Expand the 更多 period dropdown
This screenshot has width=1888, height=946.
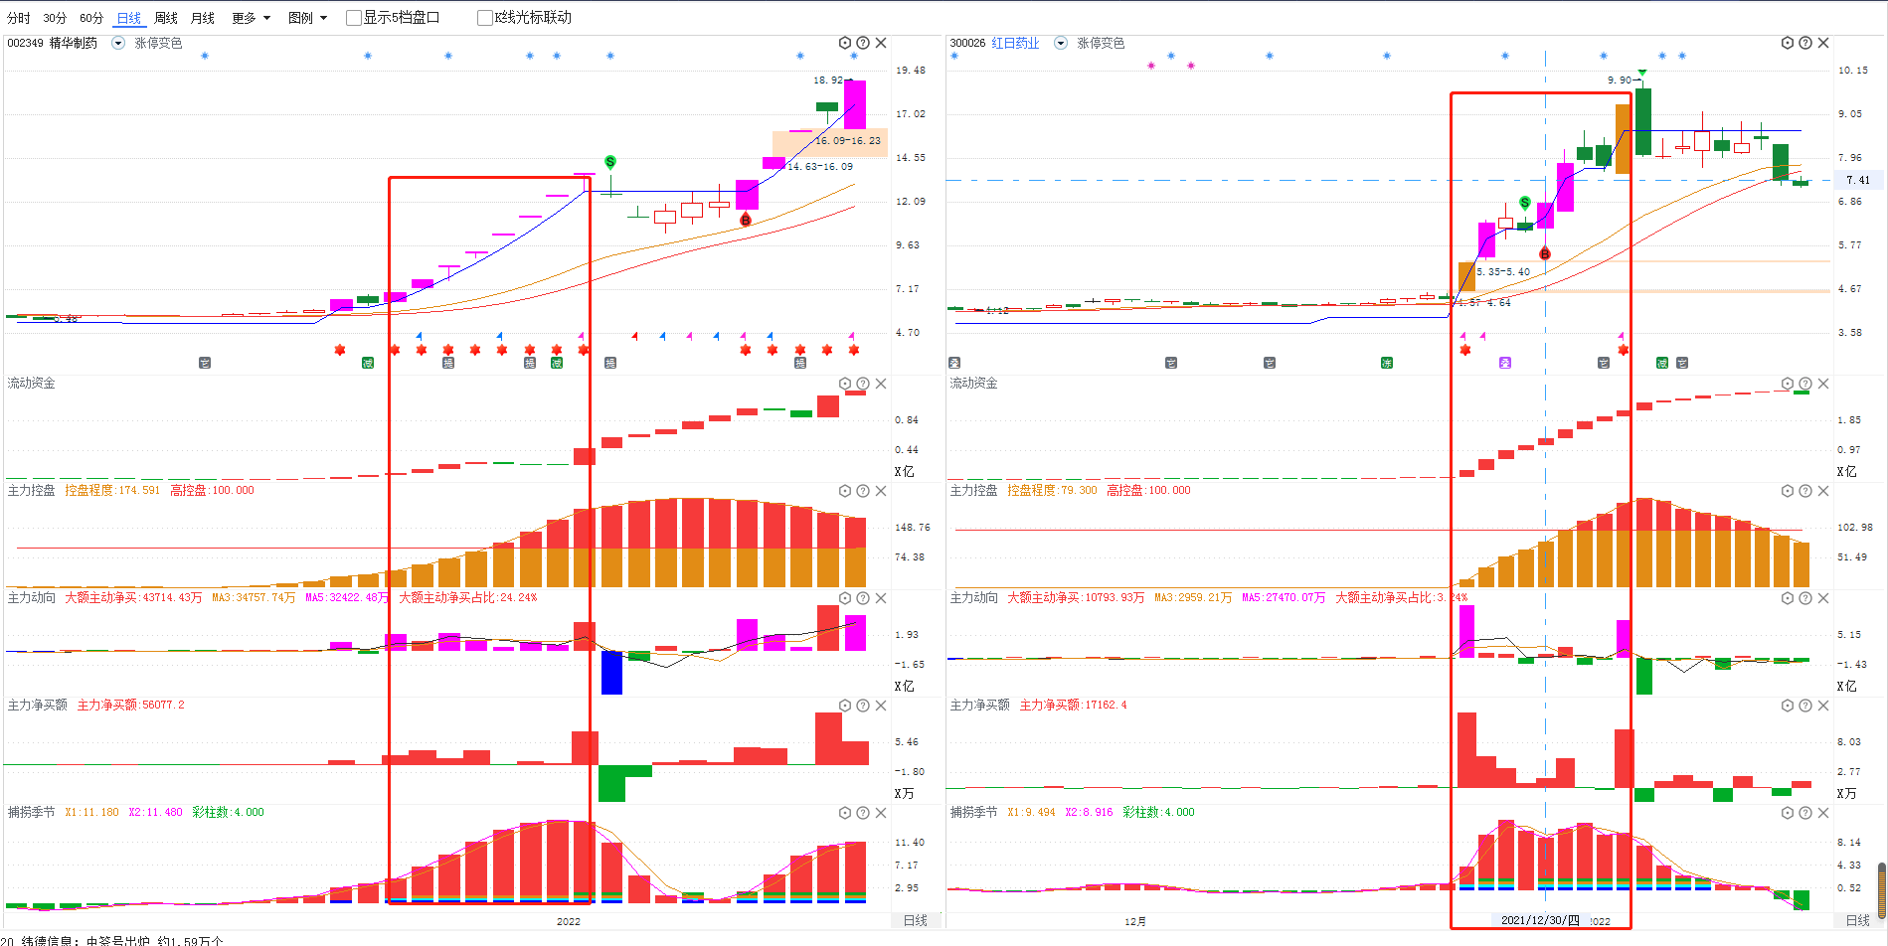coord(251,18)
